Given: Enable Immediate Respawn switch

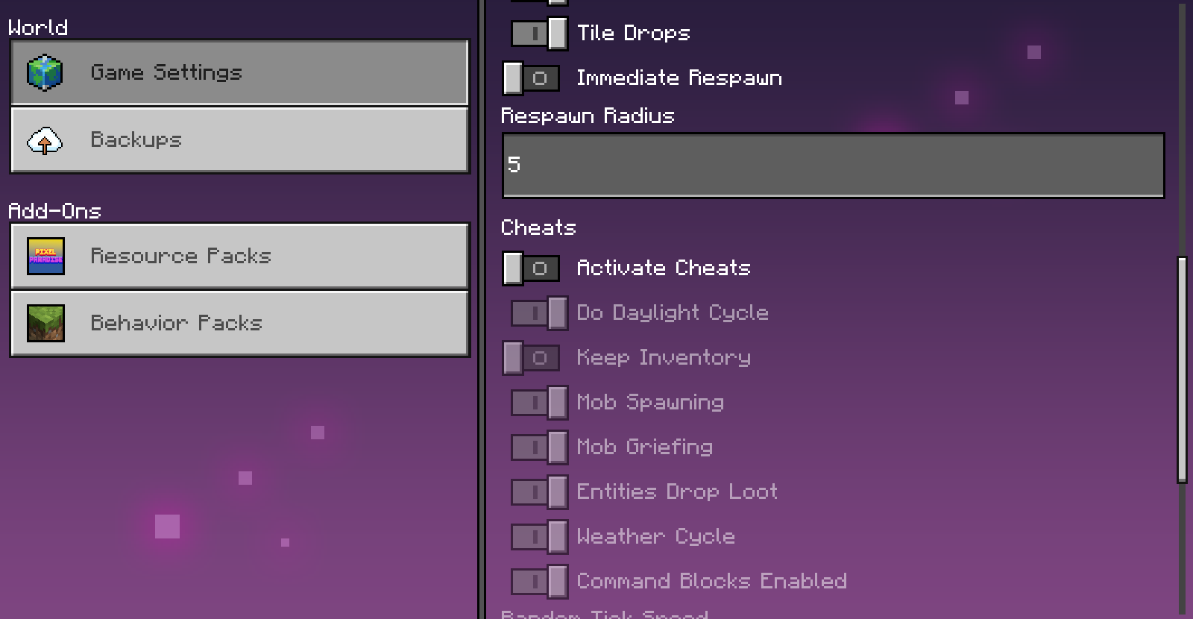Looking at the screenshot, I should pyautogui.click(x=532, y=78).
